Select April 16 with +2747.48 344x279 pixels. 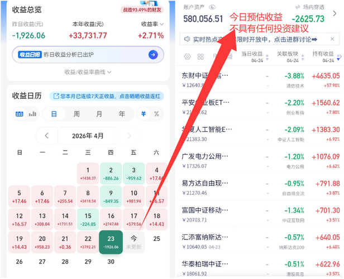(x=111, y=219)
